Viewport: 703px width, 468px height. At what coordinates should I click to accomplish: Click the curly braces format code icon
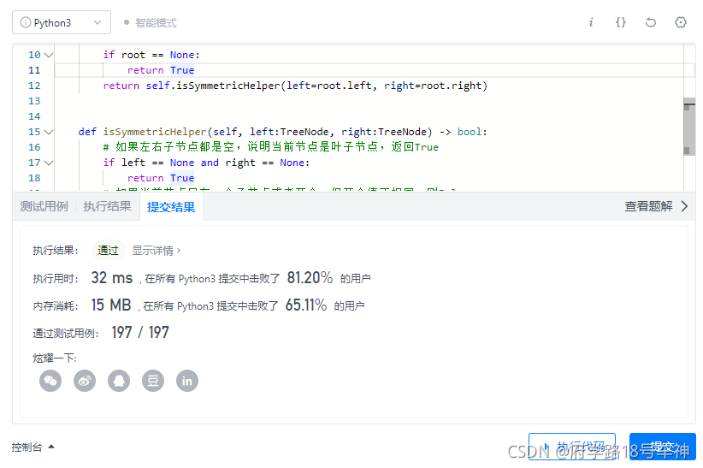tap(621, 22)
